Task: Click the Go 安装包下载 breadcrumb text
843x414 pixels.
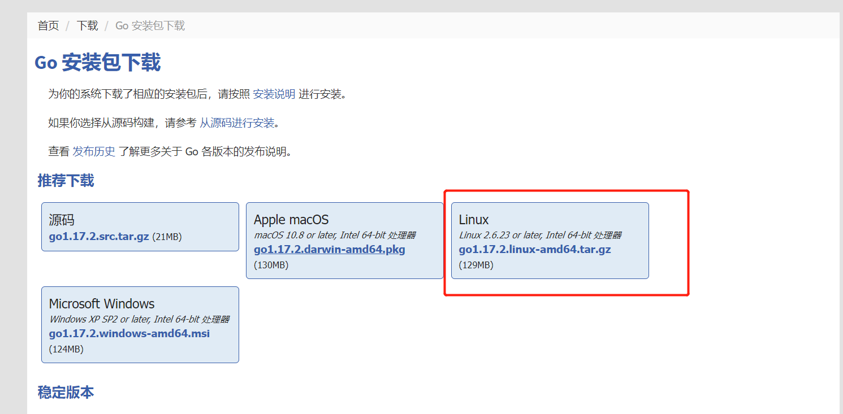Action: [150, 25]
